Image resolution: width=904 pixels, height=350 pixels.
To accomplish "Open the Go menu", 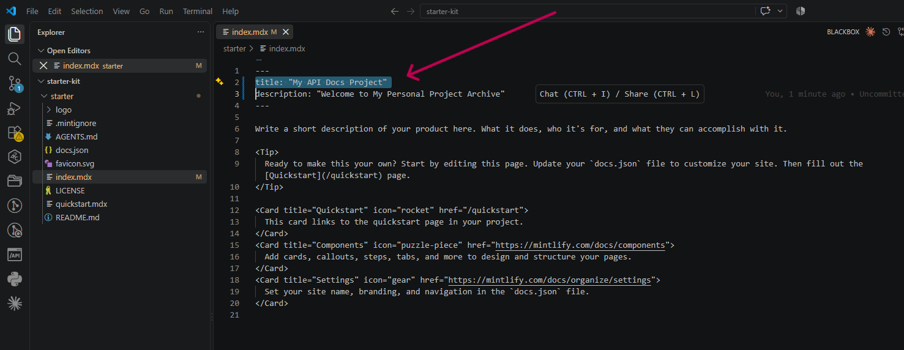I will pyautogui.click(x=144, y=11).
